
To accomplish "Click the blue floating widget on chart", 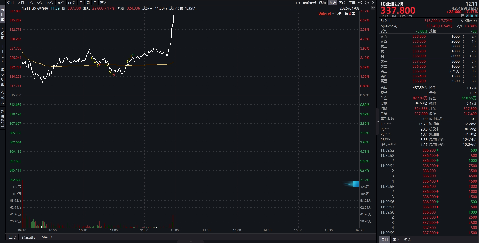I will pos(356,184).
